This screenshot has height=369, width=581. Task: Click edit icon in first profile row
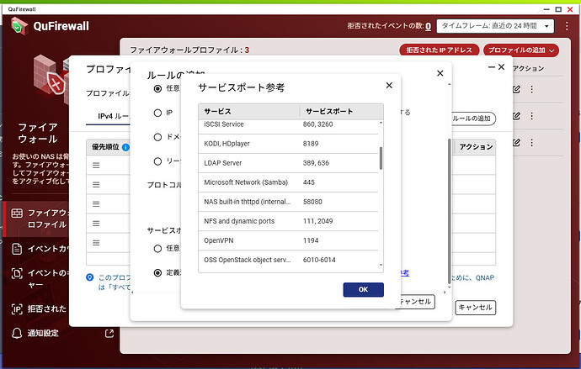coord(517,88)
